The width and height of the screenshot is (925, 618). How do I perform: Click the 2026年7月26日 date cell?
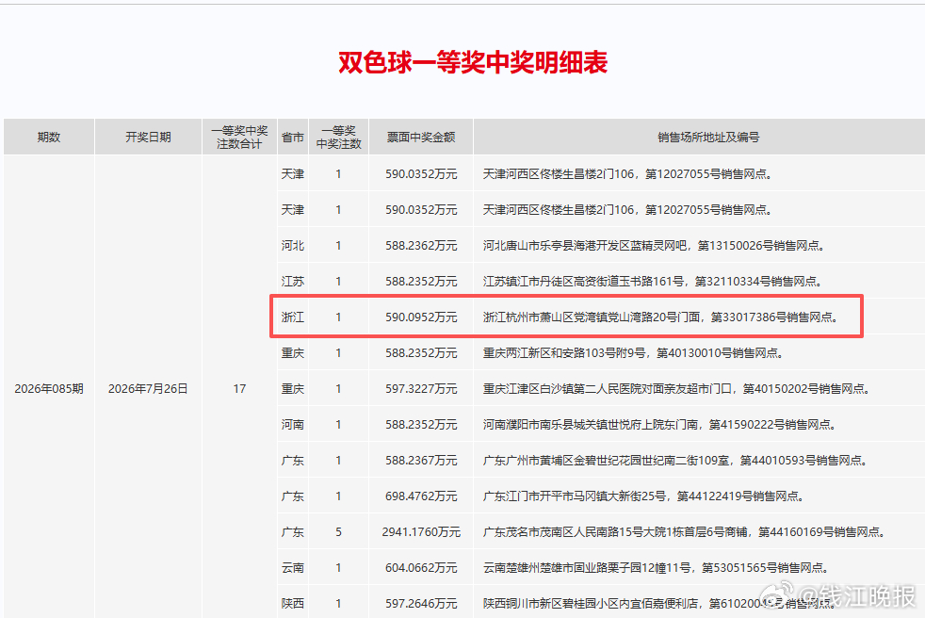[148, 388]
